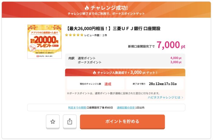Open the 判定までの期間 link
This screenshot has width=213, height=140.
click(x=77, y=108)
